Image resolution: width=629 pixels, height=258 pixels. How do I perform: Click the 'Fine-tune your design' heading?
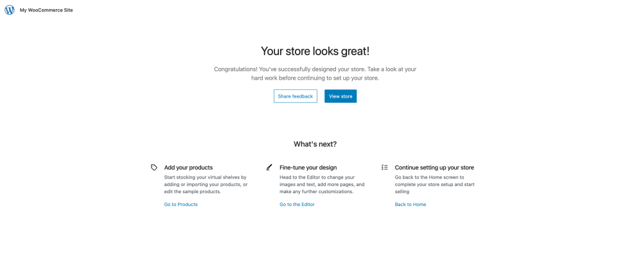click(308, 168)
